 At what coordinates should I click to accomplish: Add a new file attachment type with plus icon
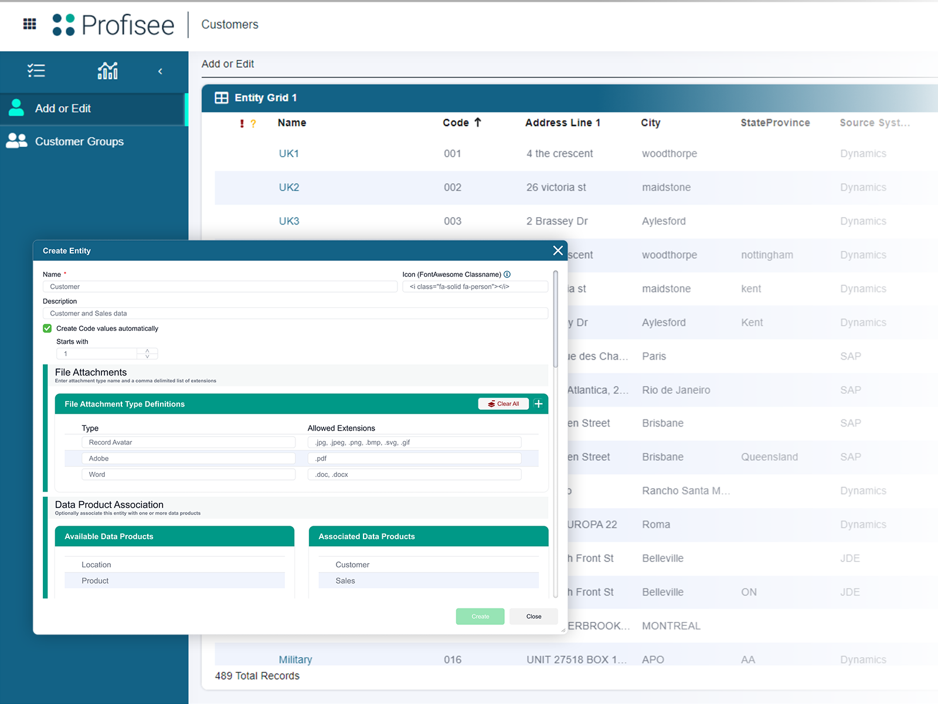point(538,404)
